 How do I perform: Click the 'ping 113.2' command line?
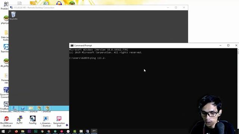click(x=87, y=58)
